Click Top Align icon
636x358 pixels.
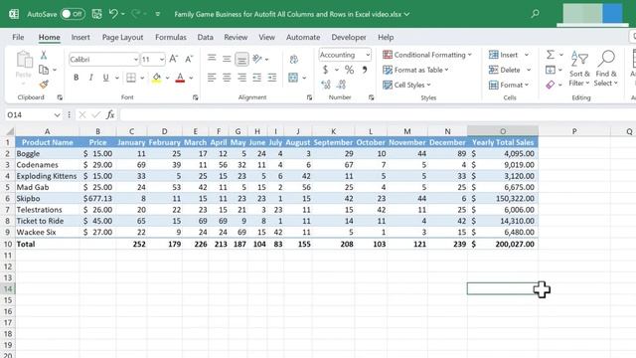pos(212,60)
